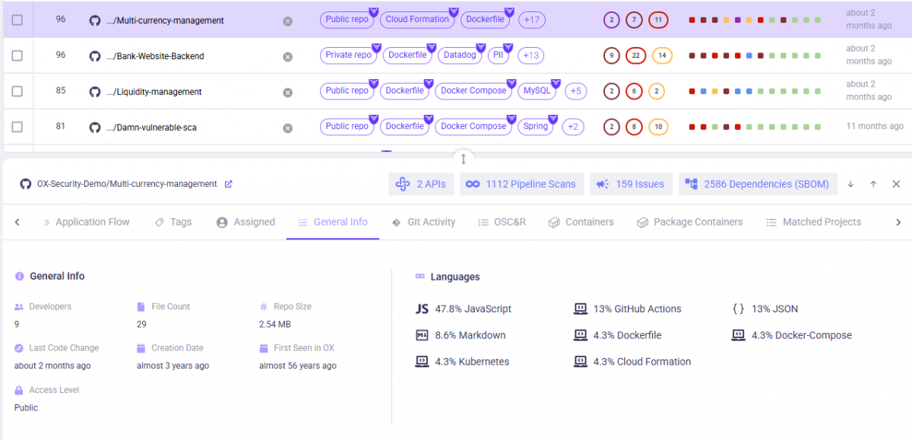Click the X icon in Multi-currency-management row
The height and width of the screenshot is (440, 912).
287,21
